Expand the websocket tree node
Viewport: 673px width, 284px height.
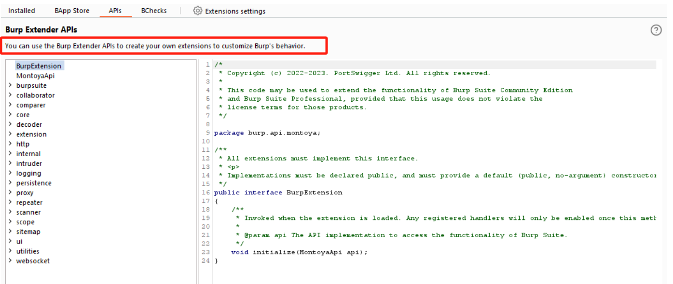click(10, 261)
